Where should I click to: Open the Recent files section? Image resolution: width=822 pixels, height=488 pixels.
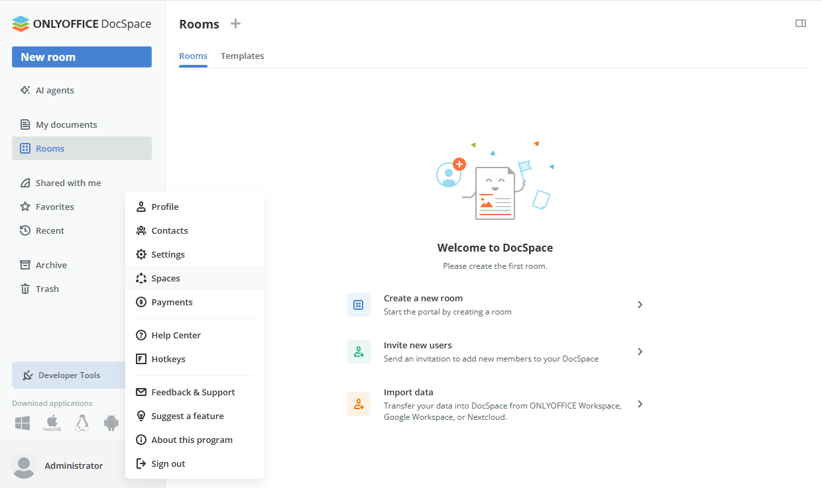pyautogui.click(x=50, y=230)
